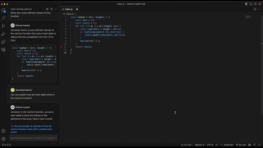Open Customize Layout button
263x148 pixels.
pos(260,4)
